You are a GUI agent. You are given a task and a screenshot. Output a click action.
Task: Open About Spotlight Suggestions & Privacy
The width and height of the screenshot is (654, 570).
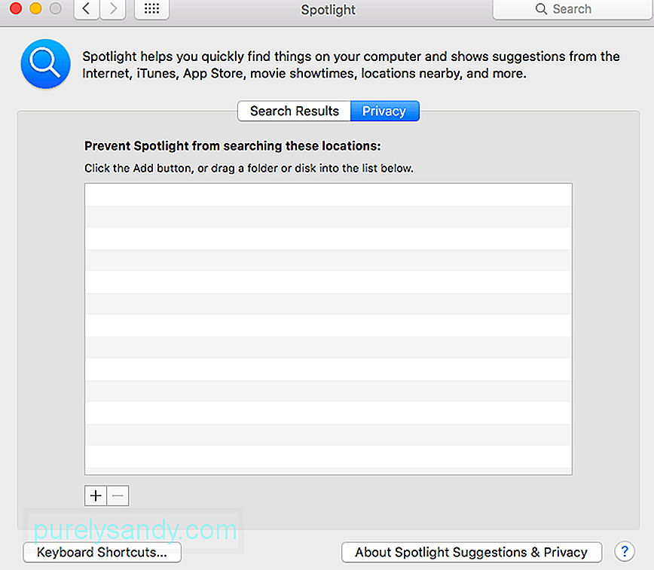[x=472, y=552]
